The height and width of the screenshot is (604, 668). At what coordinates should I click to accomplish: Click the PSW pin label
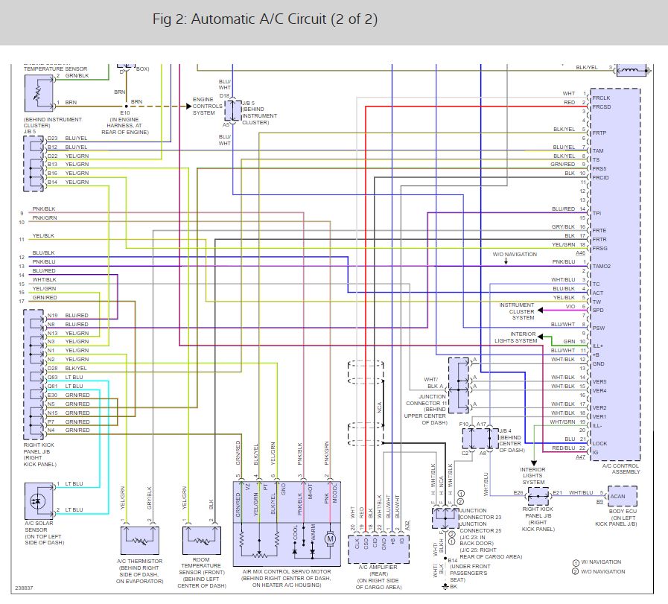pyautogui.click(x=599, y=328)
